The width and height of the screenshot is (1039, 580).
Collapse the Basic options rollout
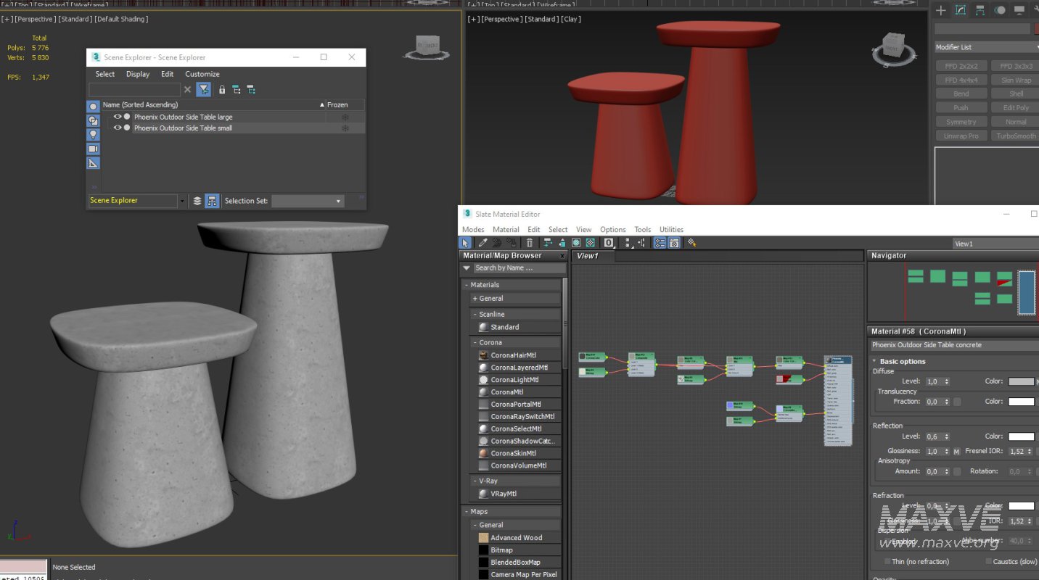[x=874, y=361]
